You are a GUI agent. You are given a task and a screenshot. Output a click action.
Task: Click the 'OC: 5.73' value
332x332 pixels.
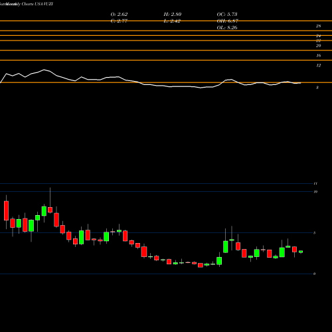tap(227, 15)
